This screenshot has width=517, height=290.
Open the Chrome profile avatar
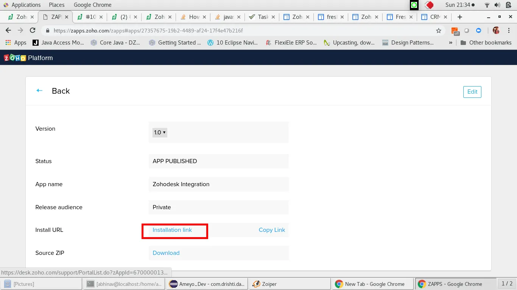tap(496, 31)
